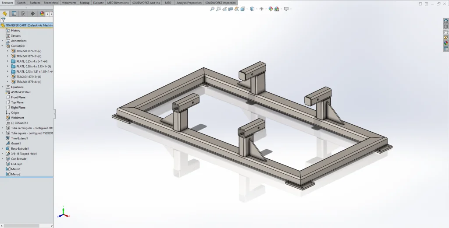This screenshot has width=449, height=228.
Task: Open the Surfaces ribbon tab
Action: (x=35, y=3)
